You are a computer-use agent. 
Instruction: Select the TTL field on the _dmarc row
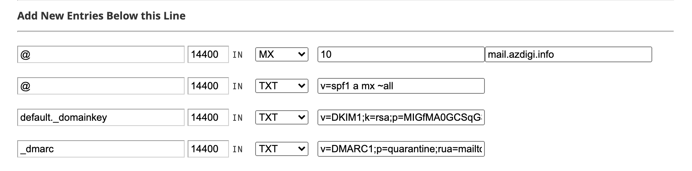(208, 149)
